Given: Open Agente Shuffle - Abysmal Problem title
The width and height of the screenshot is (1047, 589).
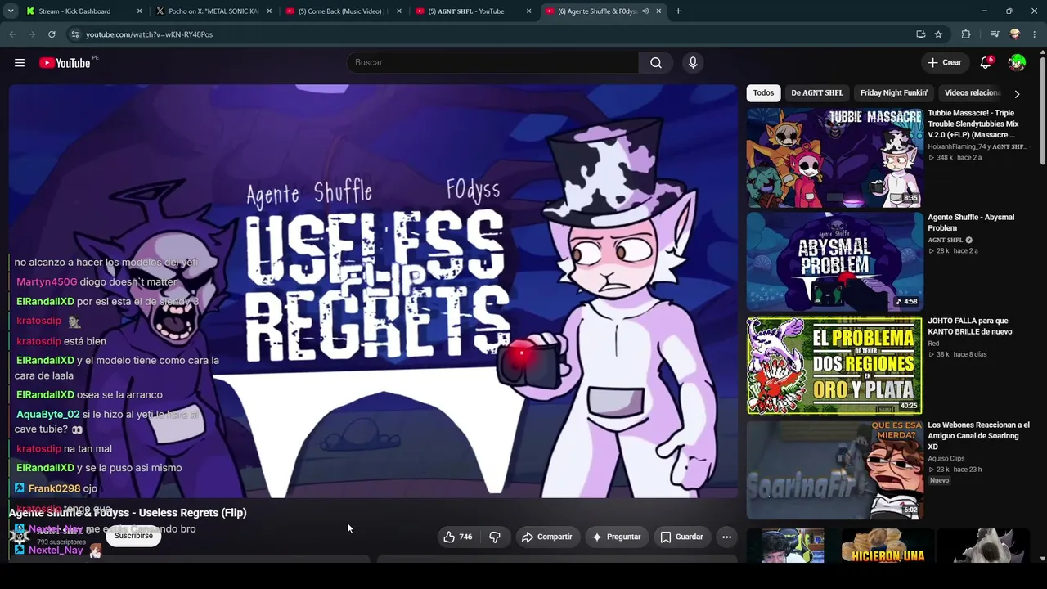Looking at the screenshot, I should 971,223.
